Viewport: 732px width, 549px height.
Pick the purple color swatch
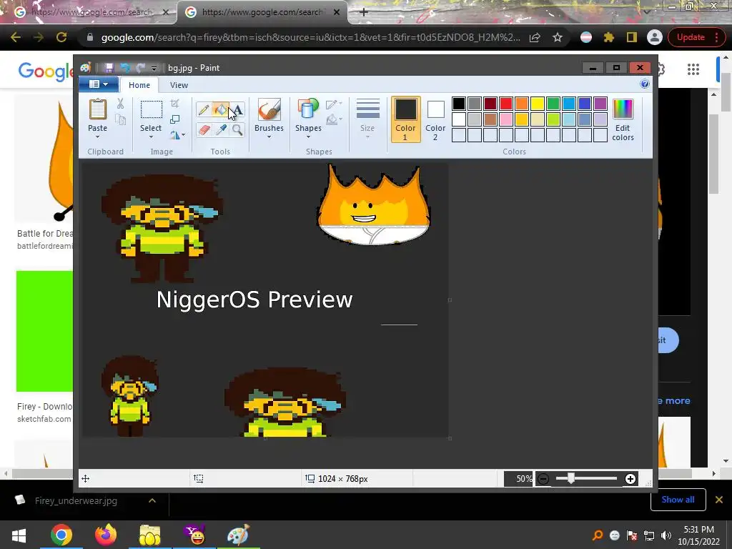(x=600, y=103)
